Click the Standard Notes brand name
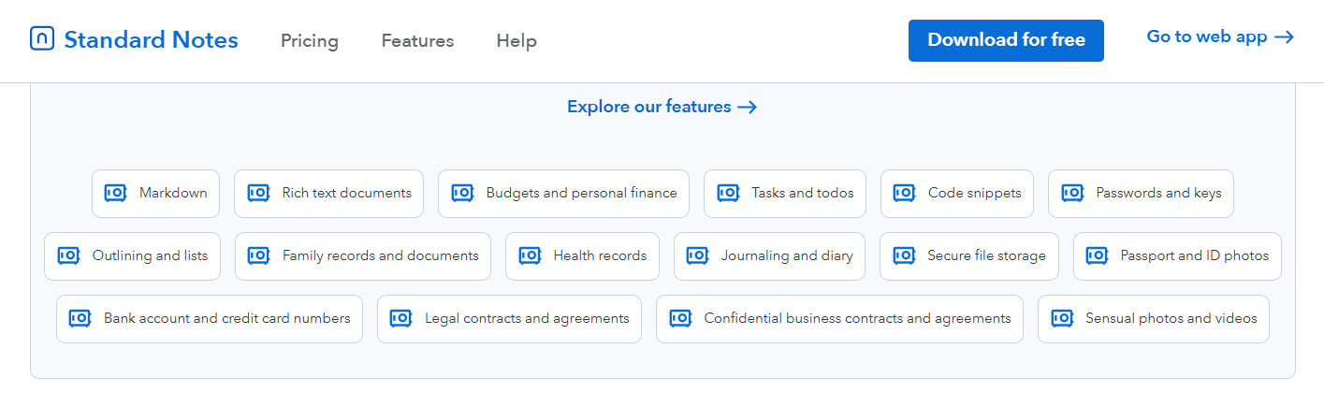The height and width of the screenshot is (393, 1324). point(151,40)
